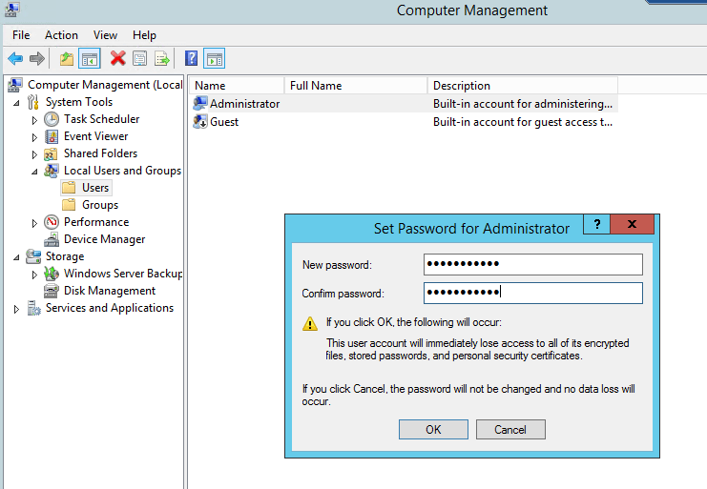Screen dimensions: 707x489
Task: Collapse the Local Users and Groups node
Action: [x=35, y=172]
